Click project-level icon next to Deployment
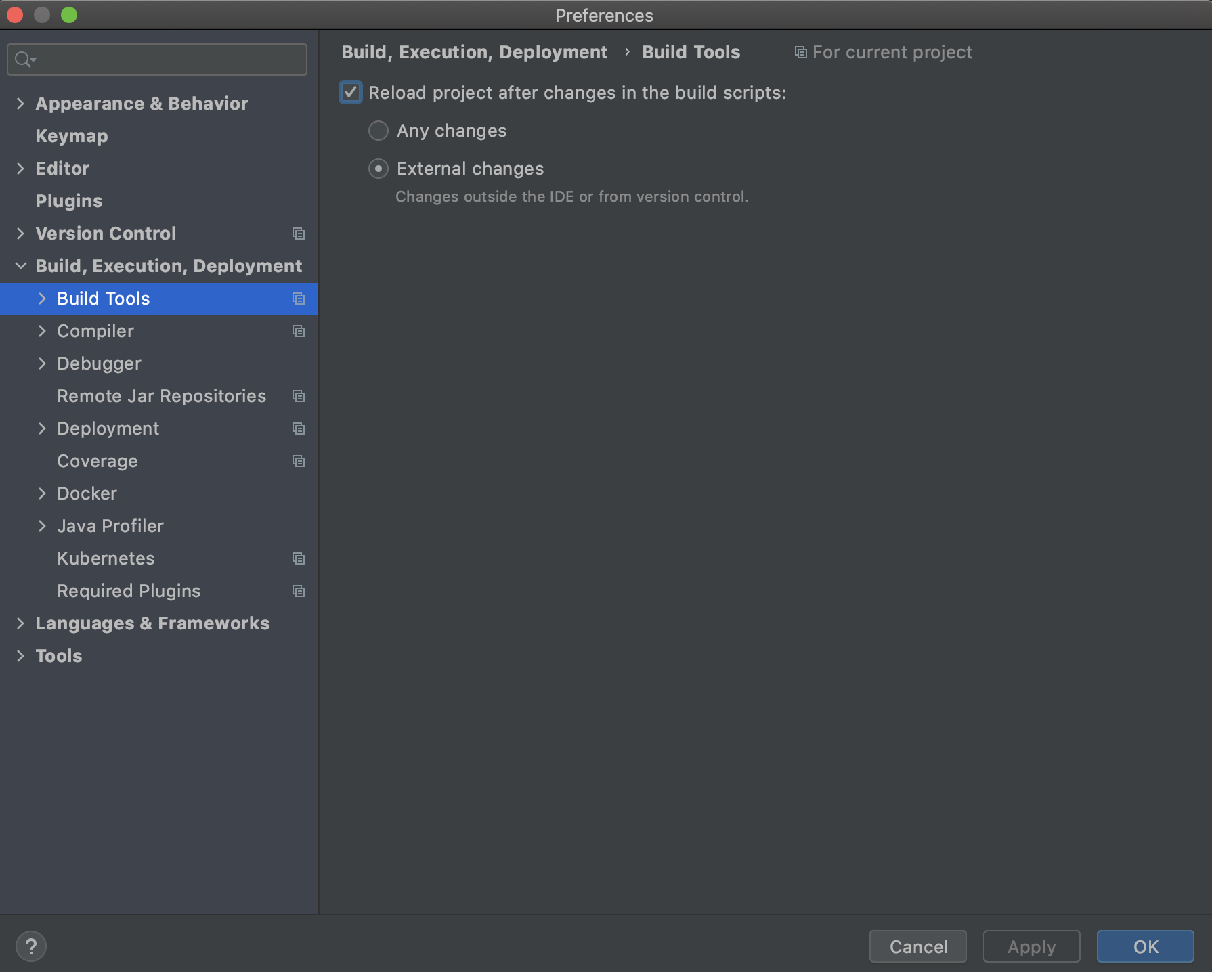The image size is (1212, 972). [x=299, y=428]
